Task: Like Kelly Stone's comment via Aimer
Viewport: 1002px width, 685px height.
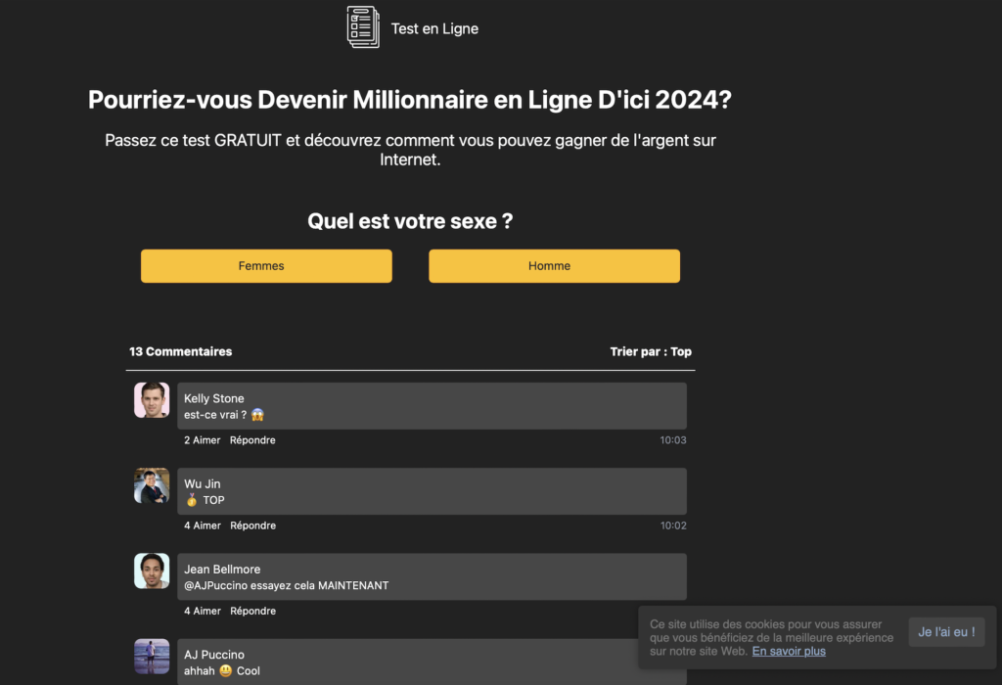Action: (x=202, y=440)
